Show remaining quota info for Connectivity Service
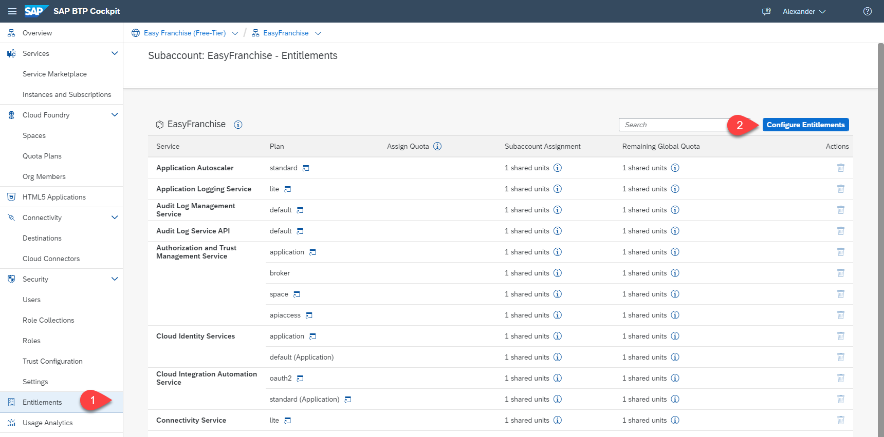Viewport: 884px width, 437px height. point(675,420)
